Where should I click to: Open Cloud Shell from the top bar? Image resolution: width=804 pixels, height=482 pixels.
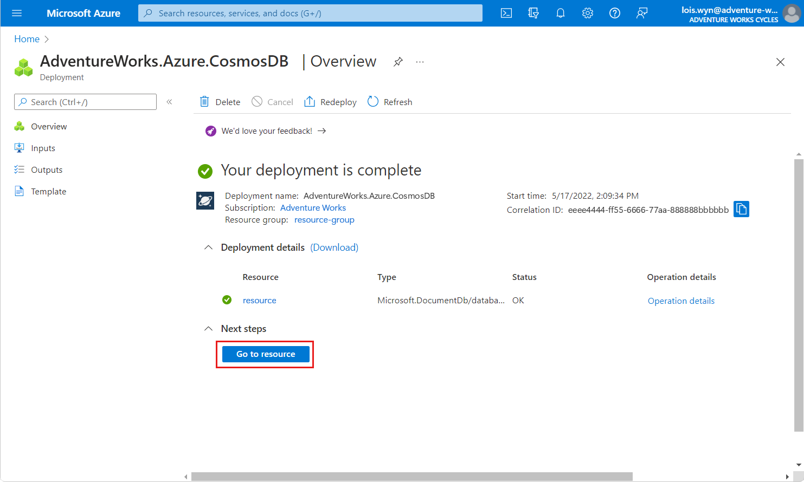pos(506,13)
